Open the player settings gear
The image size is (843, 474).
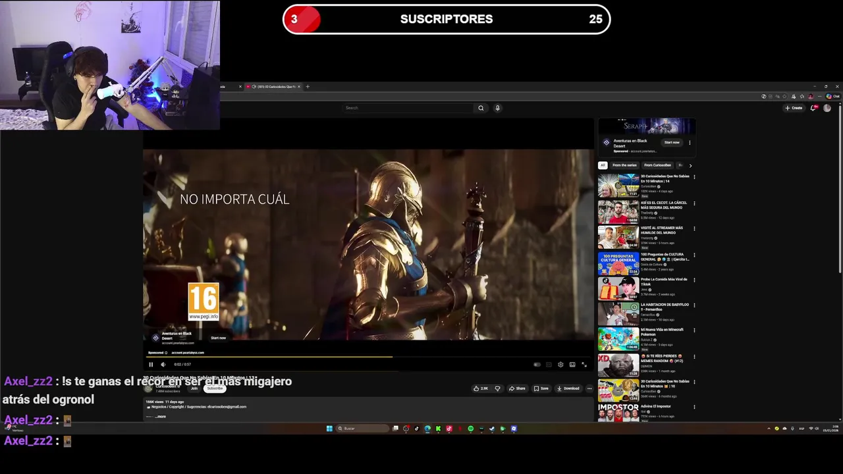coord(560,364)
